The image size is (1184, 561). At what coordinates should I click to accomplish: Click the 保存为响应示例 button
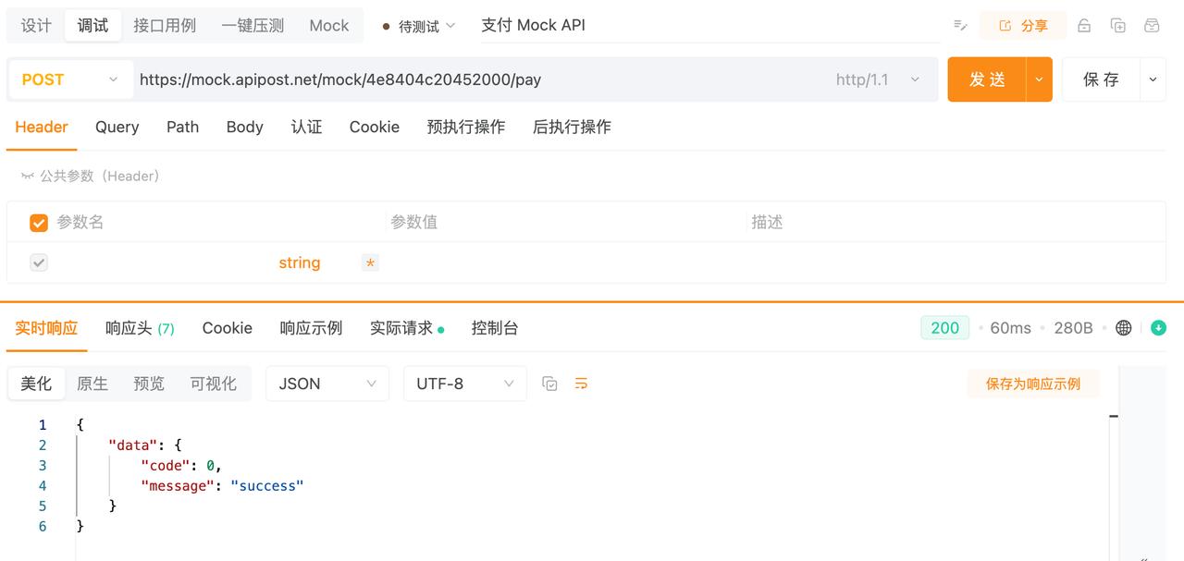point(1032,384)
